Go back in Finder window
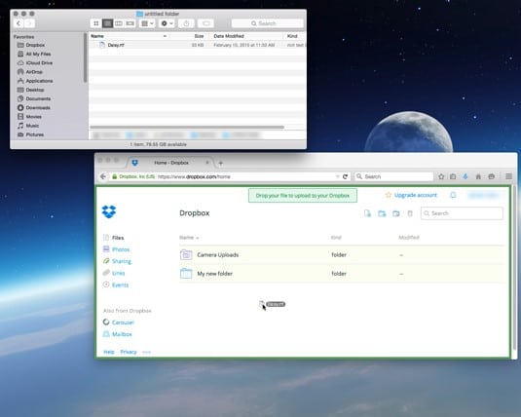The width and height of the screenshot is (521, 417). 19,23
